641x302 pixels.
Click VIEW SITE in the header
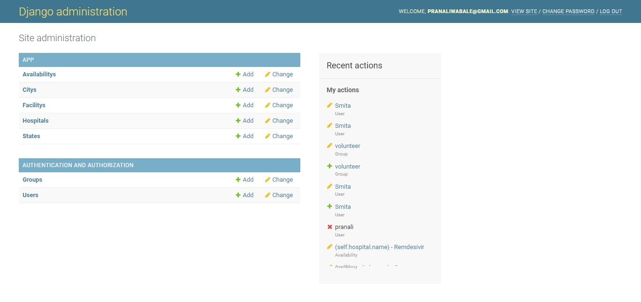point(524,11)
